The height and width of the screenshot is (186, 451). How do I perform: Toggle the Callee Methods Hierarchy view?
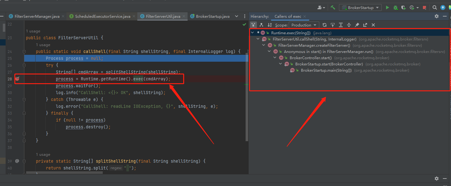tap(262, 25)
